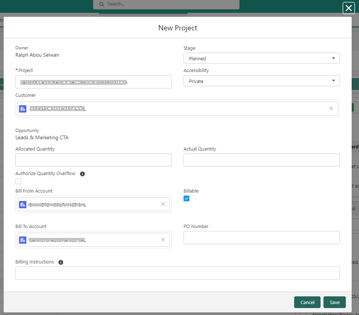
Task: Uncheck the Billable checkbox
Action: pyautogui.click(x=186, y=198)
